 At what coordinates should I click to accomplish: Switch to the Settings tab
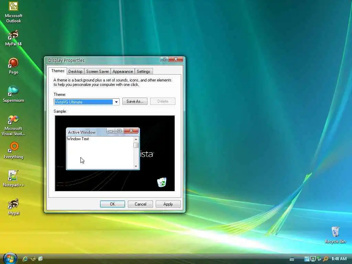143,71
